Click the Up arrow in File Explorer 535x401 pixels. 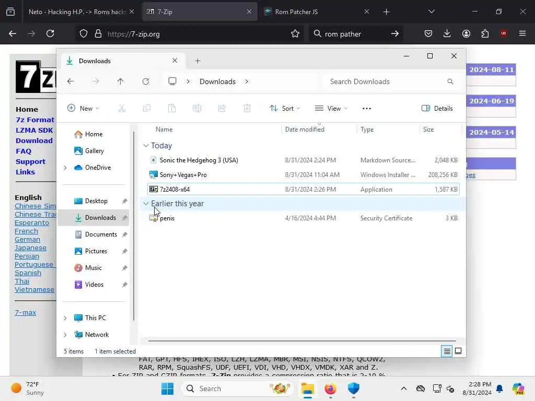point(121,81)
